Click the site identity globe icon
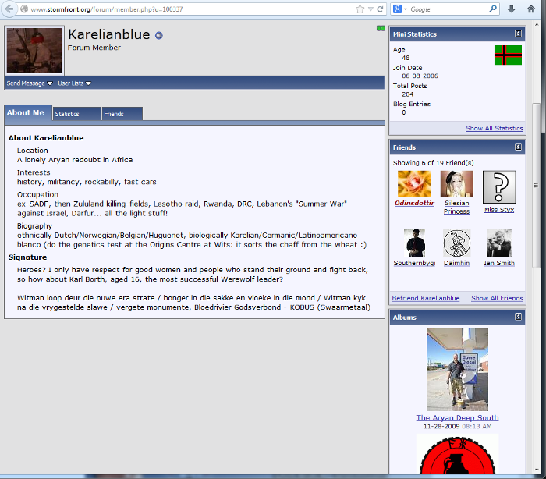 click(24, 9)
